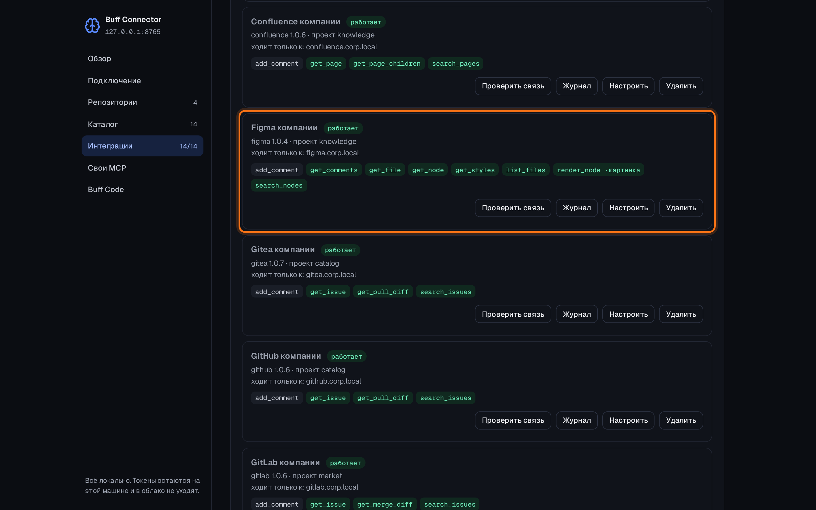Click the get_page_children tag in Confluence

(x=387, y=63)
